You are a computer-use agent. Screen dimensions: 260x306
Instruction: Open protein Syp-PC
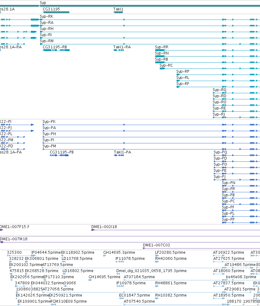coord(229,201)
